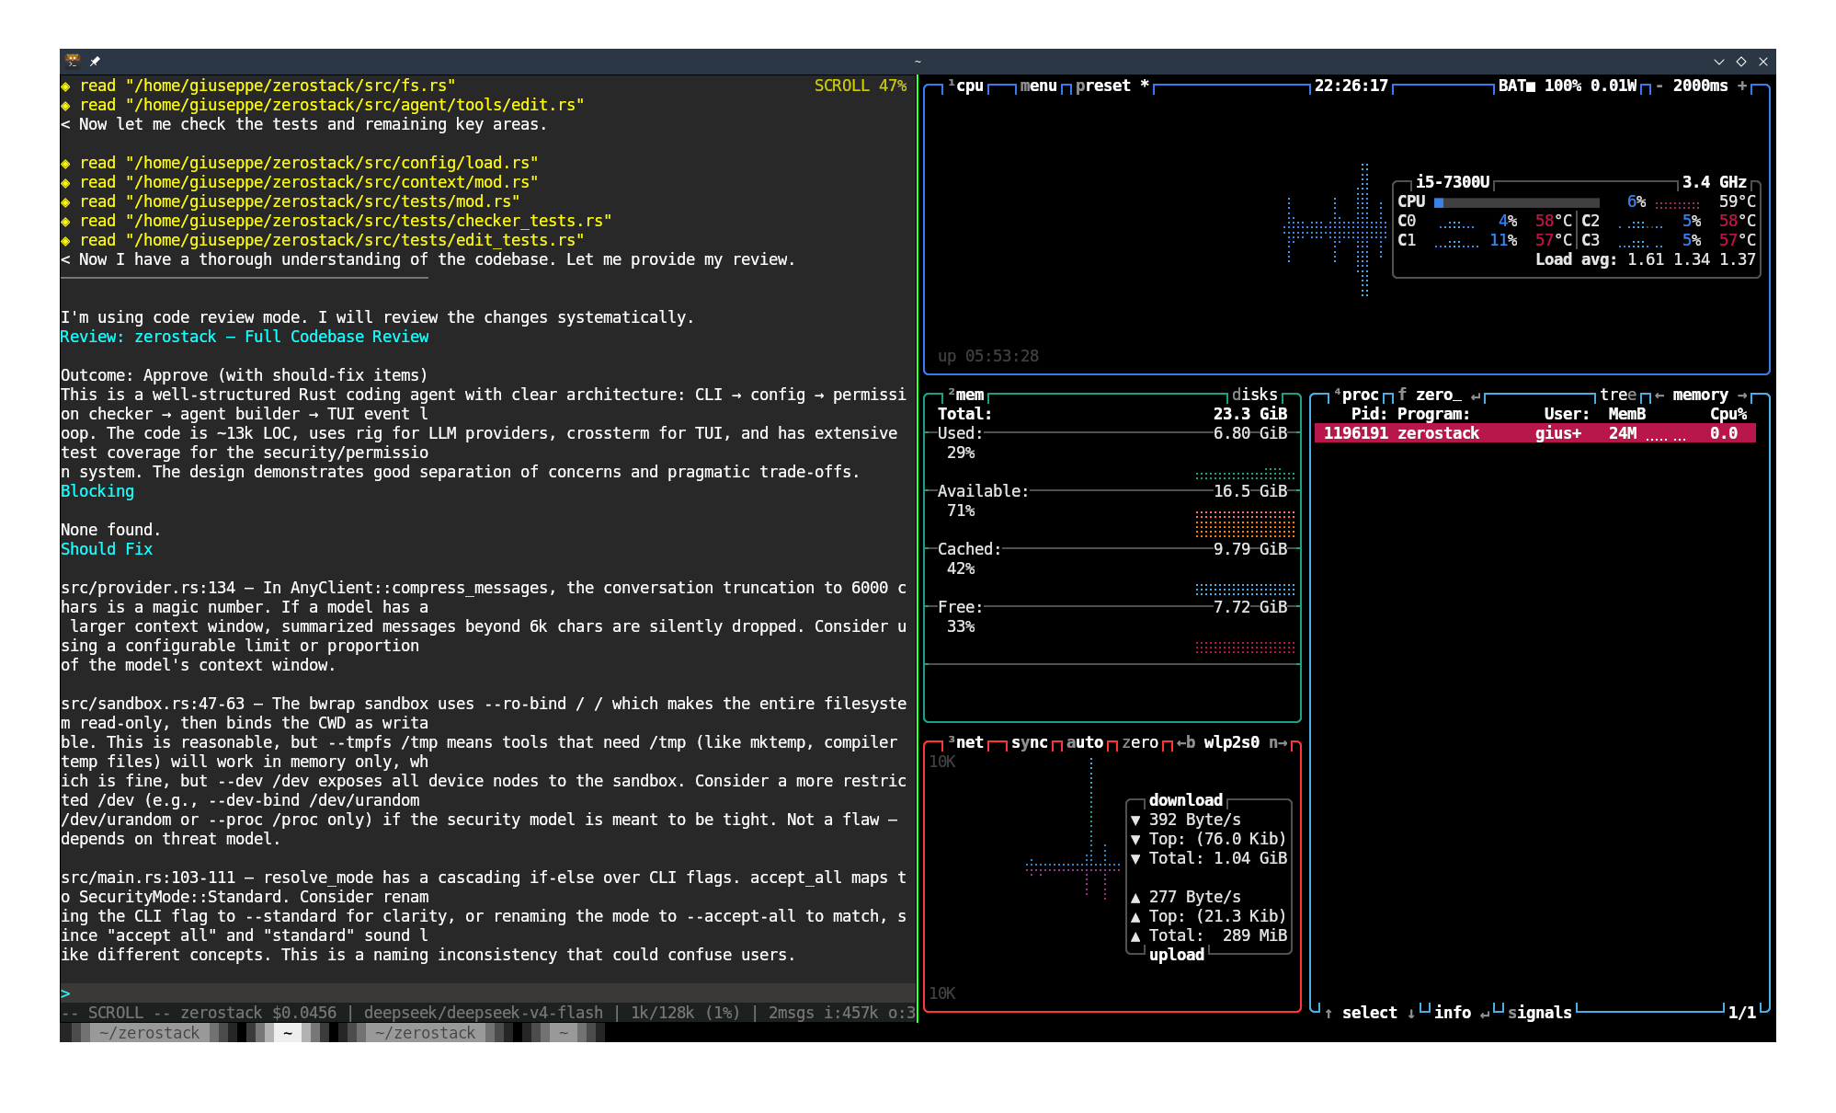Click the plus sign after 2000ms
This screenshot has width=1836, height=1113.
click(x=1742, y=86)
